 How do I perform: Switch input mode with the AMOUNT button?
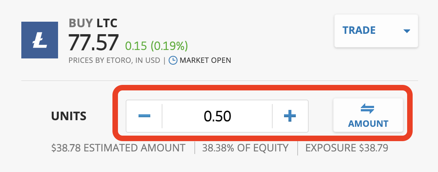click(368, 115)
